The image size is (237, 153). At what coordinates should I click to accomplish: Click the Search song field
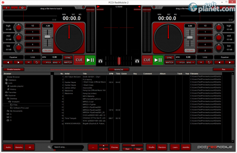click(x=68, y=147)
